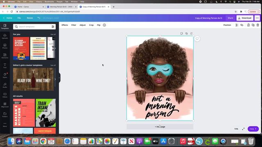Screen dimensions: 262x147
Task: Click the undo arrow in header
Action: coord(39,18)
